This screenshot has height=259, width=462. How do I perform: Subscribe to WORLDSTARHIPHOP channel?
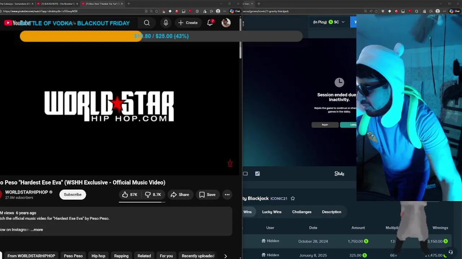pos(73,195)
